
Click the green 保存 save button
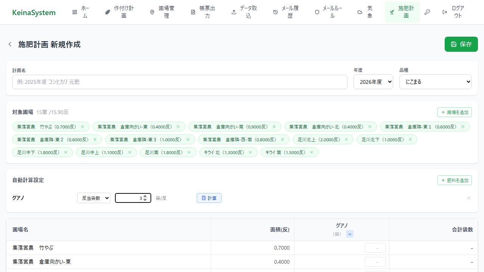tap(461, 44)
